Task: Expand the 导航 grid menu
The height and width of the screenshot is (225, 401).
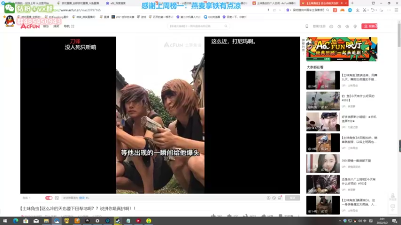Action: (x=69, y=26)
